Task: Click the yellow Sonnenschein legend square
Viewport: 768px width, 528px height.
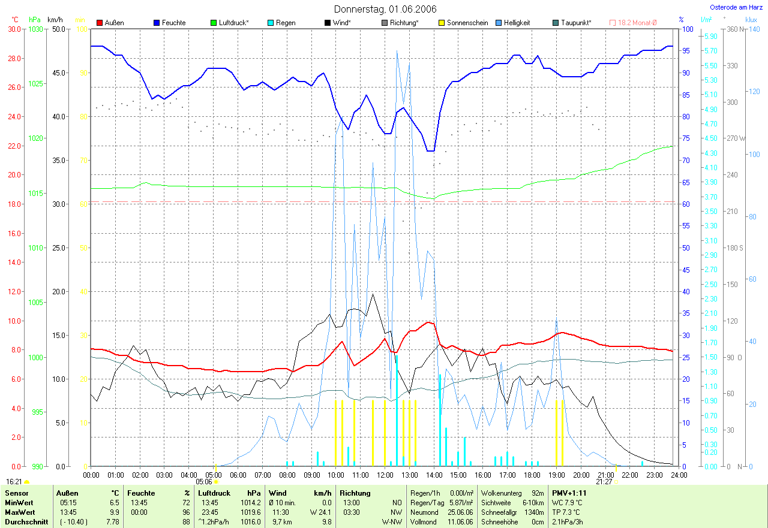Action: [442, 23]
